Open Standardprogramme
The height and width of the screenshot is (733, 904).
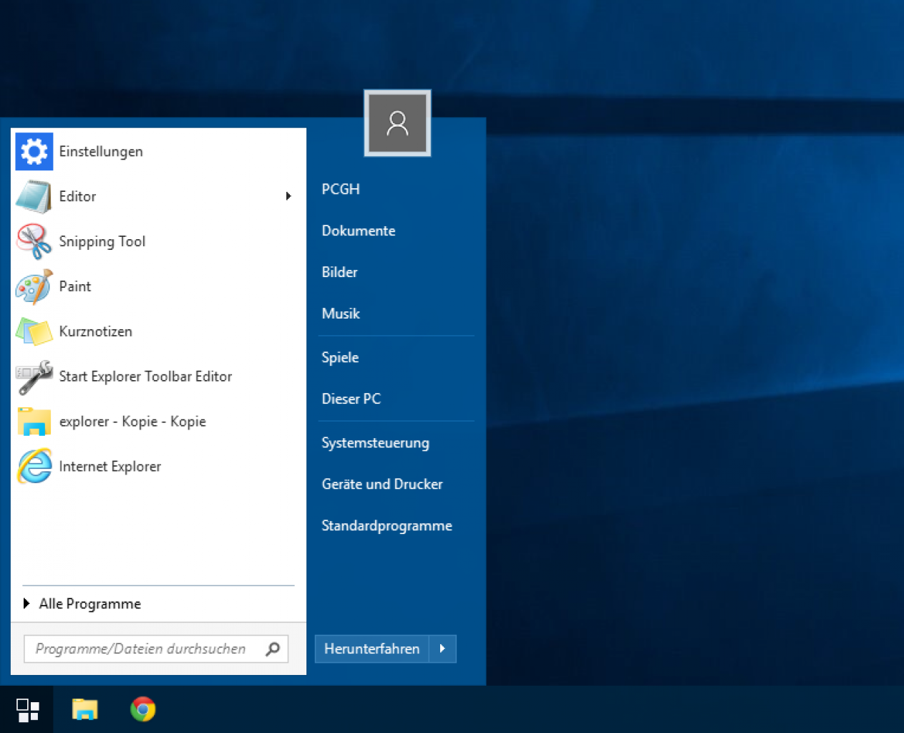(x=387, y=525)
